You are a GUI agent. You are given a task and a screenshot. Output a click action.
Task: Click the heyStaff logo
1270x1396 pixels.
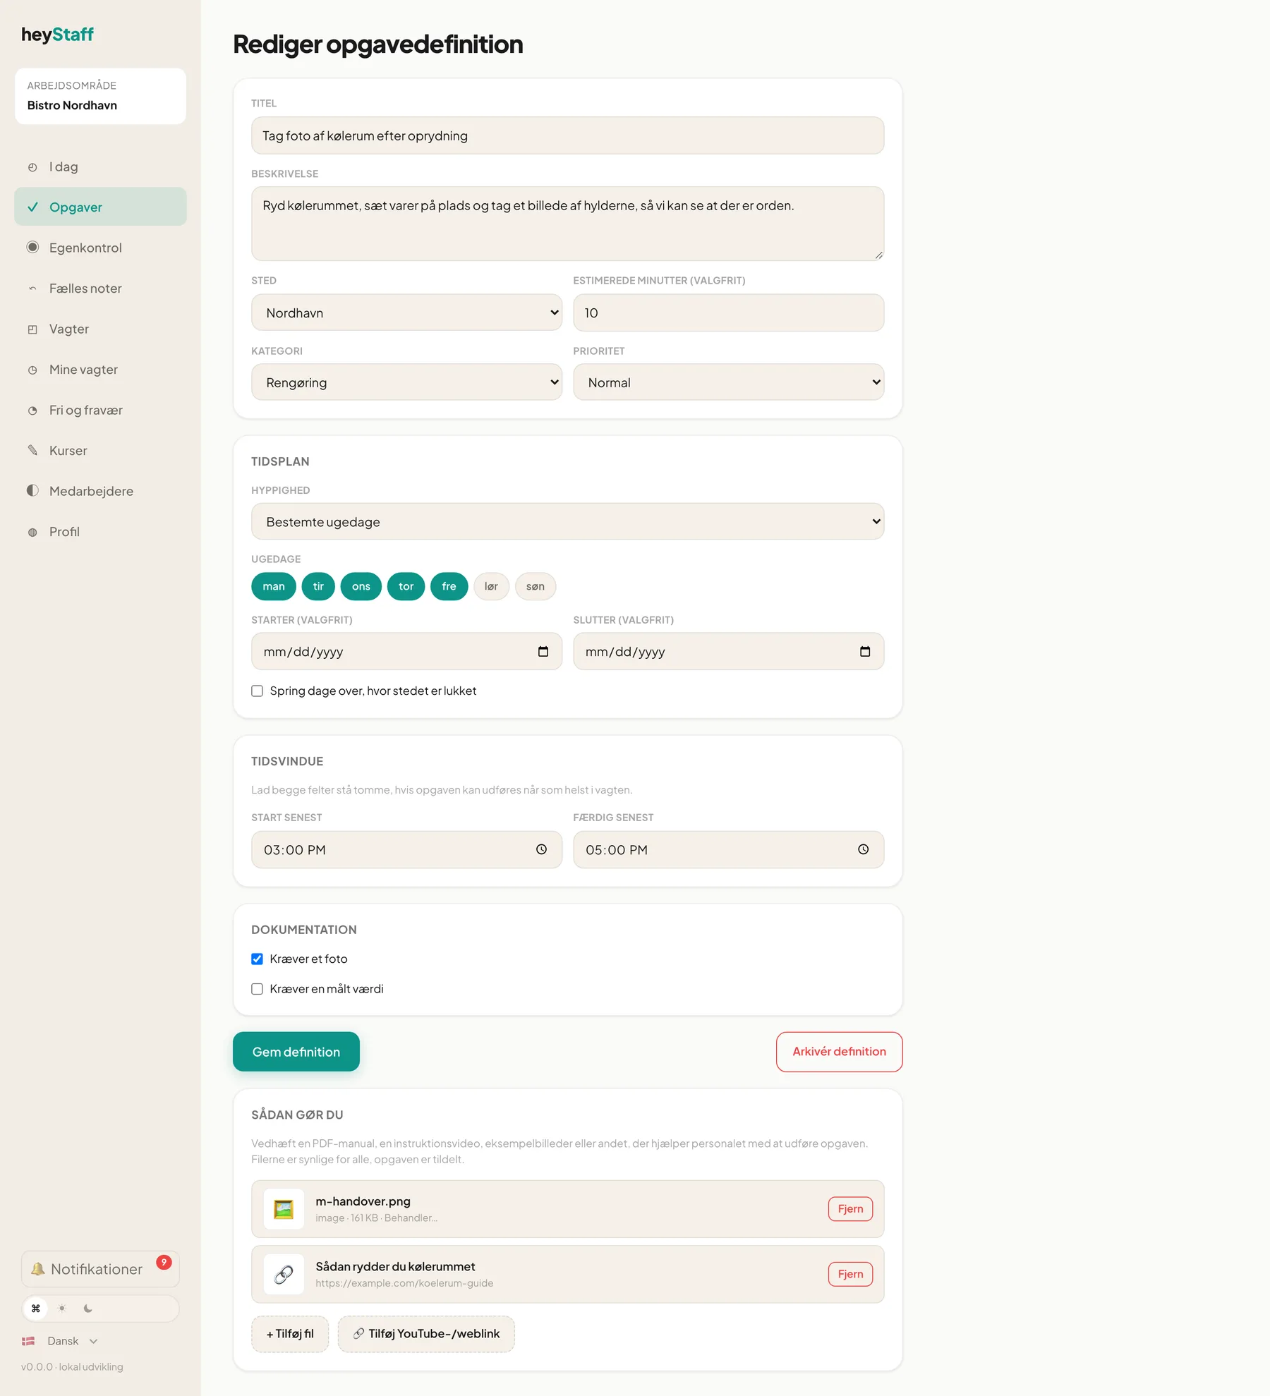pyautogui.click(x=57, y=35)
